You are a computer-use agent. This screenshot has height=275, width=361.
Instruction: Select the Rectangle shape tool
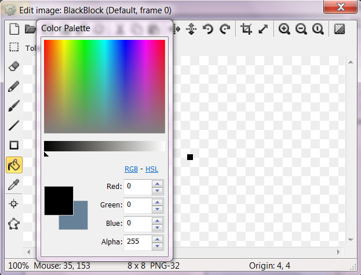[14, 145]
